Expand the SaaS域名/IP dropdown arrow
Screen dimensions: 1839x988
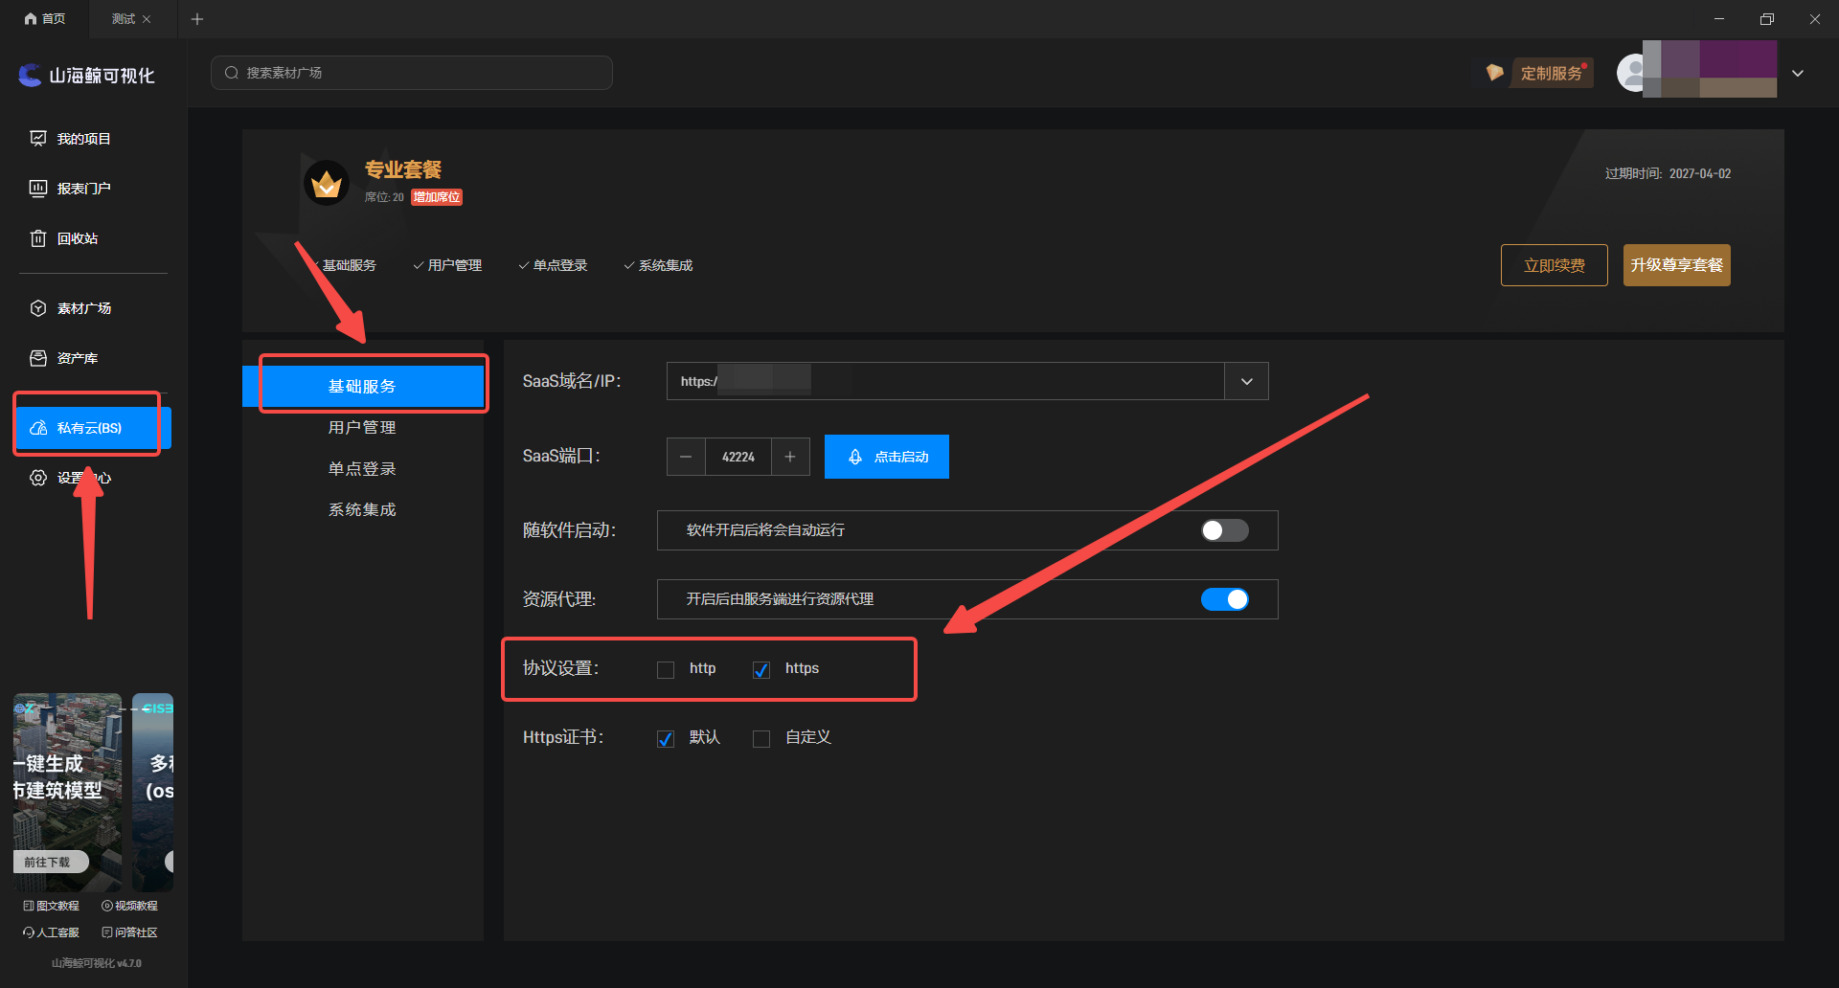pyautogui.click(x=1246, y=381)
